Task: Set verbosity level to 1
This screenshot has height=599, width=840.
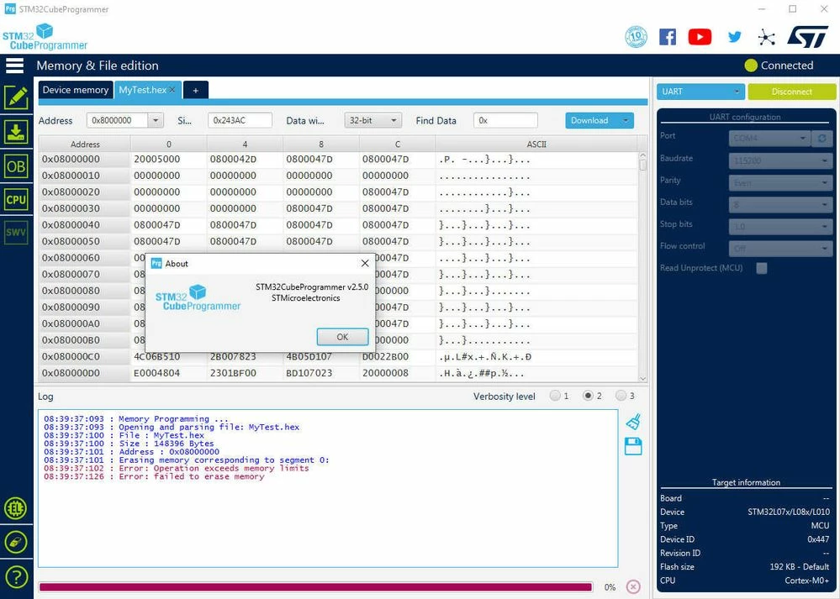Action: click(x=555, y=396)
